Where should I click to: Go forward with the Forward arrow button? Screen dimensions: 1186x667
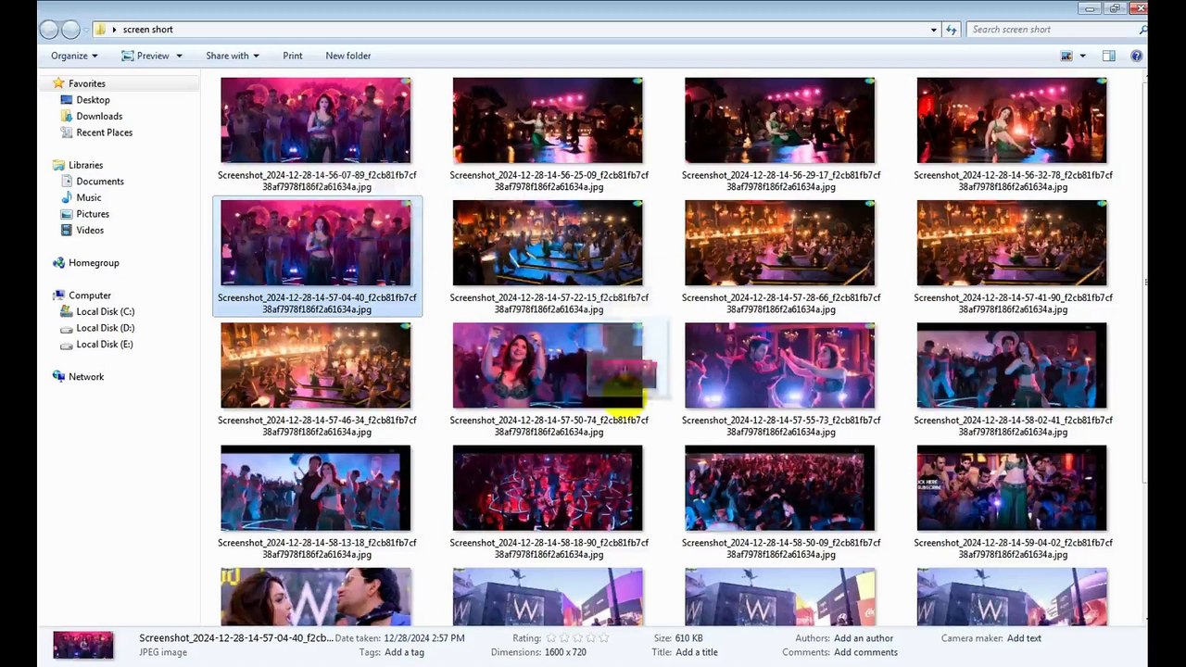coord(71,30)
